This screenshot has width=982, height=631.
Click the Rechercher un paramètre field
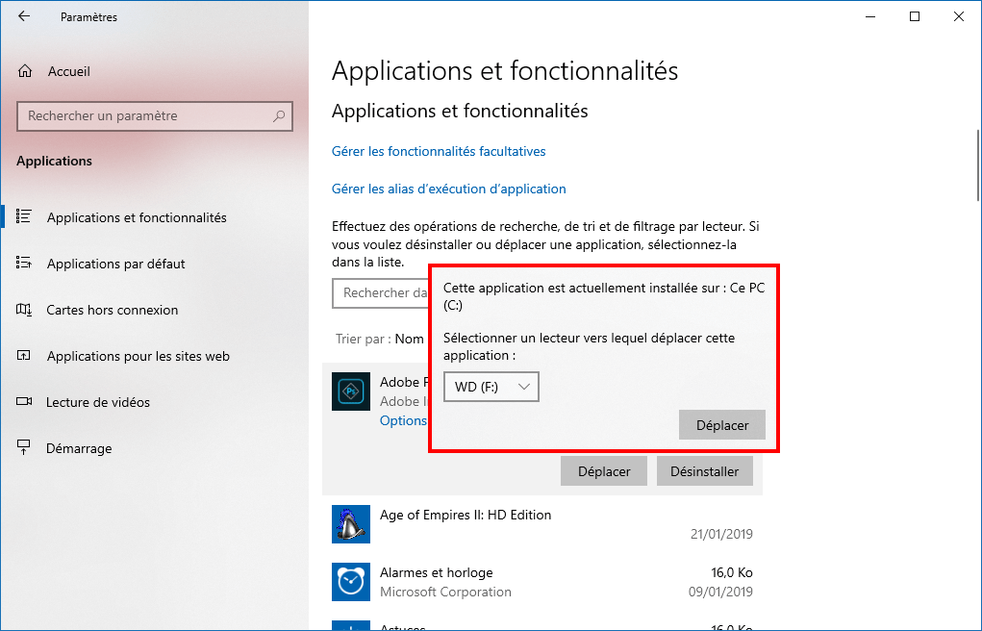coord(155,116)
